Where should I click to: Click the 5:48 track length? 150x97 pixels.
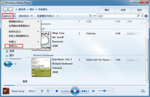118,33
